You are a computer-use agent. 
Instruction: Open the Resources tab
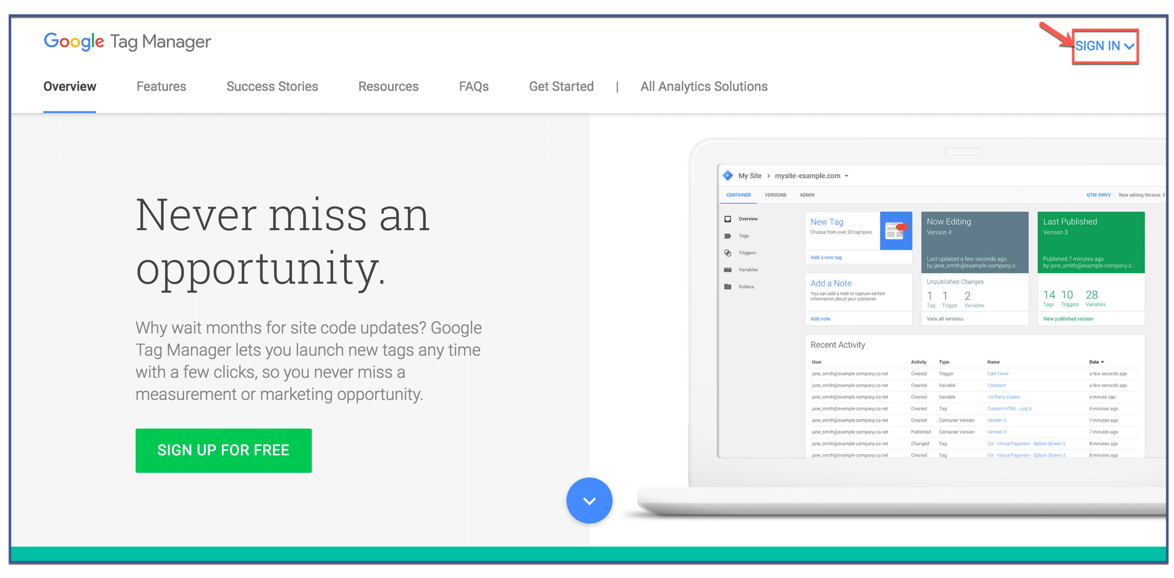(388, 87)
